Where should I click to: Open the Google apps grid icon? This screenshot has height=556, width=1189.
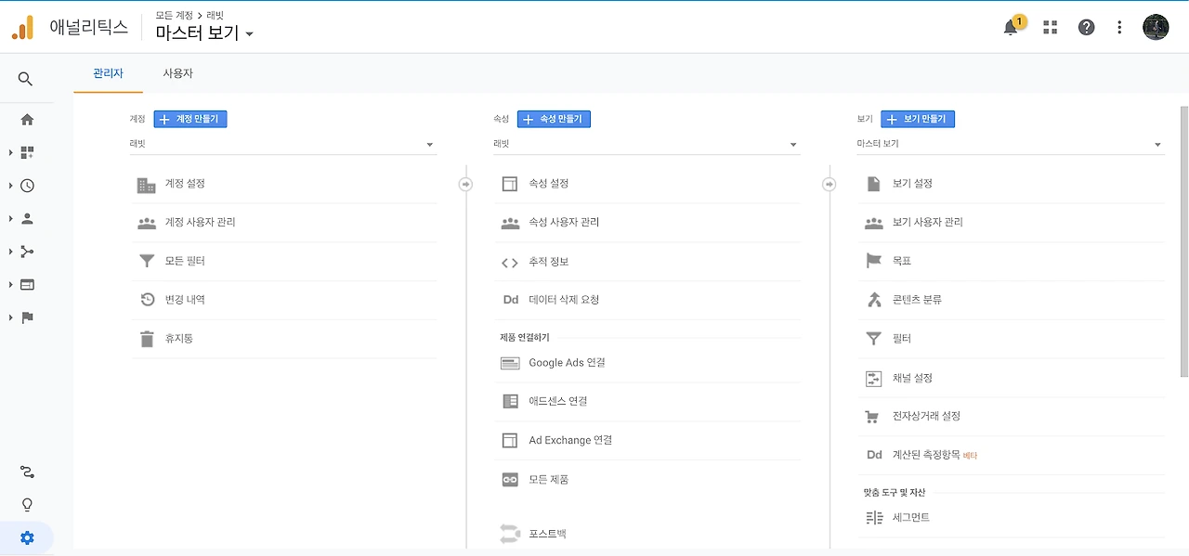[x=1051, y=28]
